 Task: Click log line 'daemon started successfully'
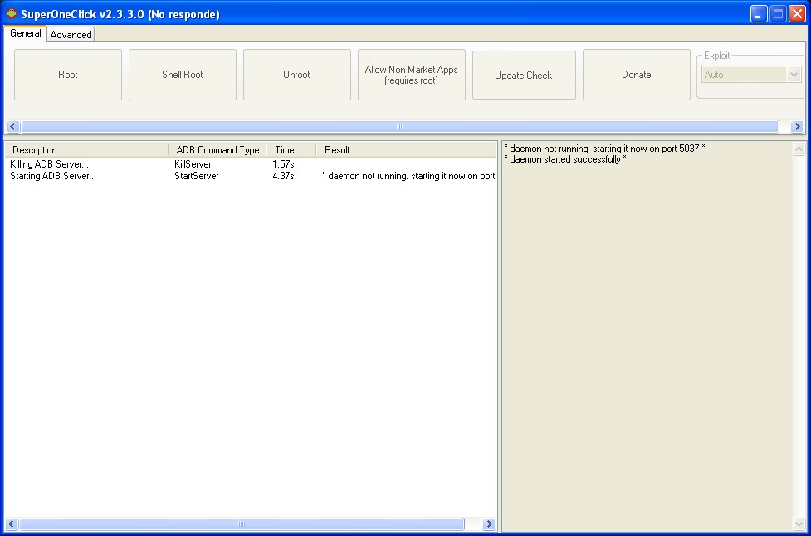click(565, 159)
